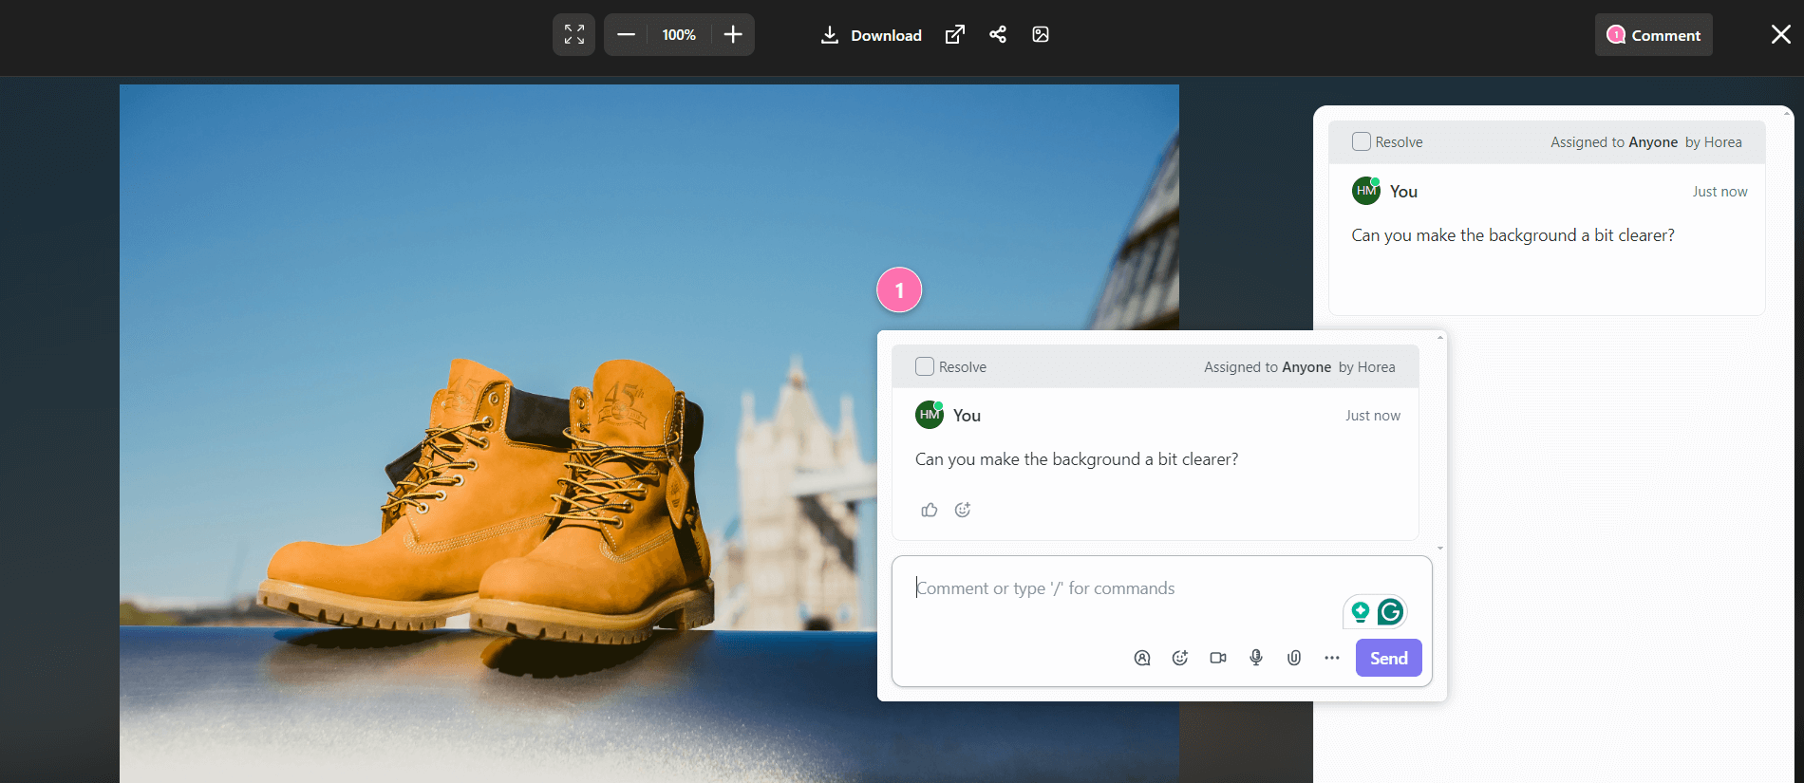Image resolution: width=1804 pixels, height=783 pixels.
Task: Click 'Just now' timestamp in popup
Action: click(1372, 416)
